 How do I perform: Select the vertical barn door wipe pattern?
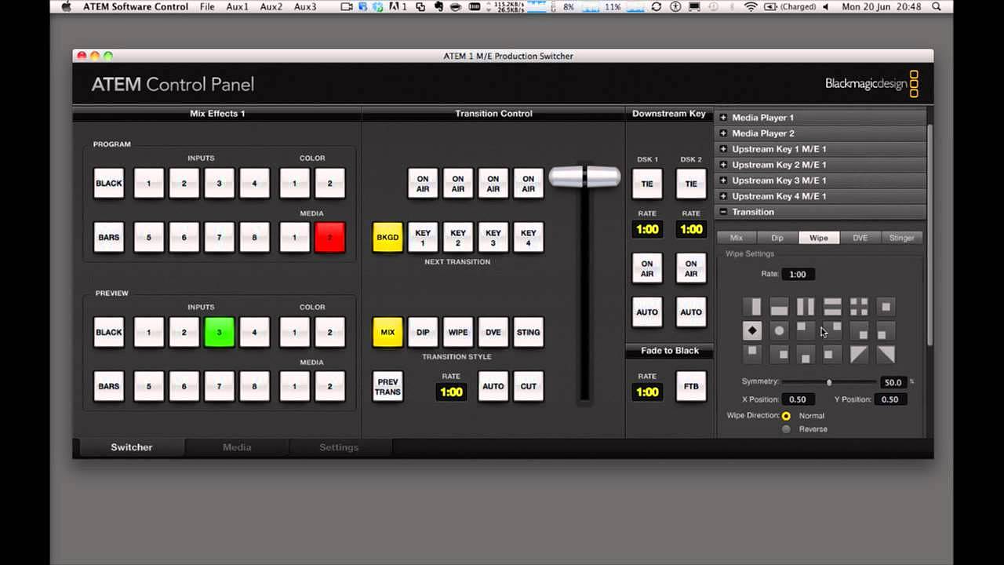point(806,307)
